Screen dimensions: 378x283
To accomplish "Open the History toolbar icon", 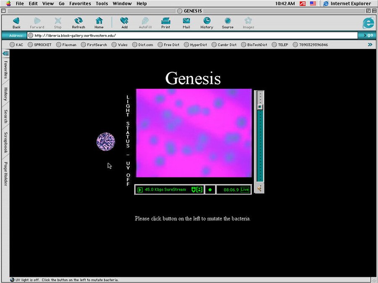I will coord(207,23).
